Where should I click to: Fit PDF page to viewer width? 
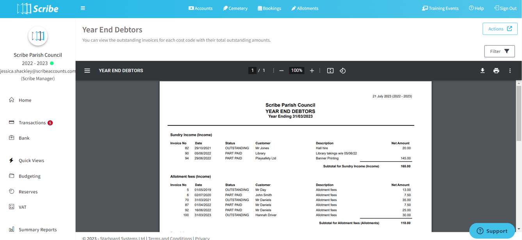pos(330,71)
